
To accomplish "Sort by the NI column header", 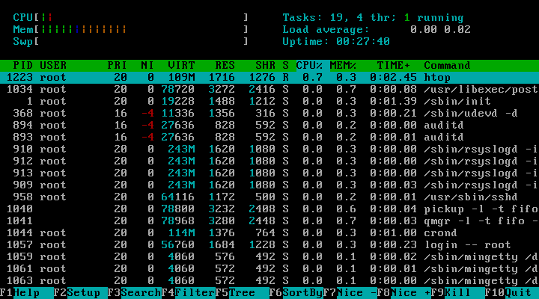I will point(147,66).
